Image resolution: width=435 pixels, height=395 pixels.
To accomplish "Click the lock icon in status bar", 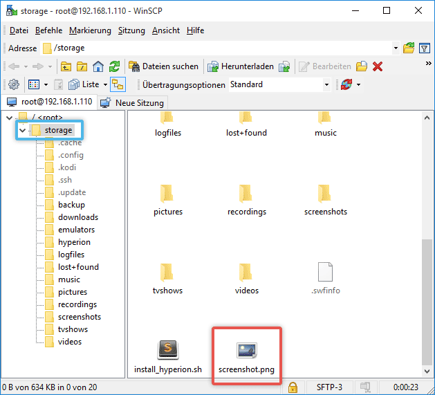I will [293, 387].
